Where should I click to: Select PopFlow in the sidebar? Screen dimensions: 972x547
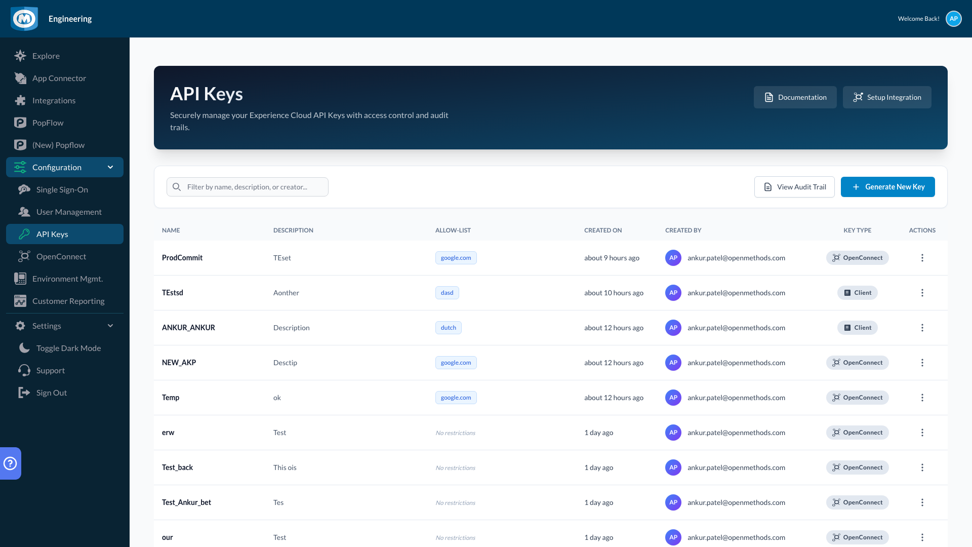(x=65, y=123)
